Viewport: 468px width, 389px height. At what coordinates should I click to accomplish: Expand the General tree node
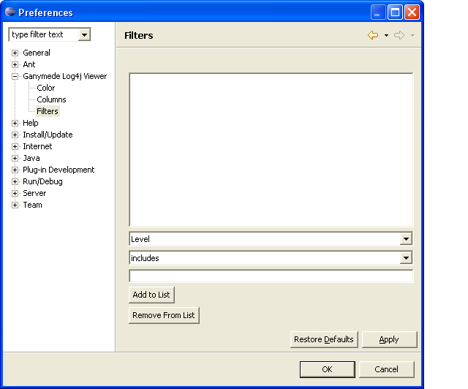point(15,53)
